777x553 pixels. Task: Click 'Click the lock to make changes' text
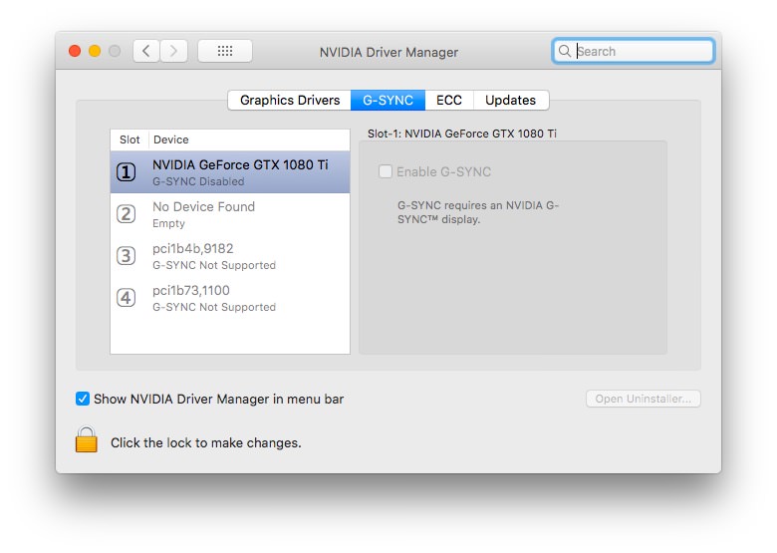pyautogui.click(x=205, y=443)
